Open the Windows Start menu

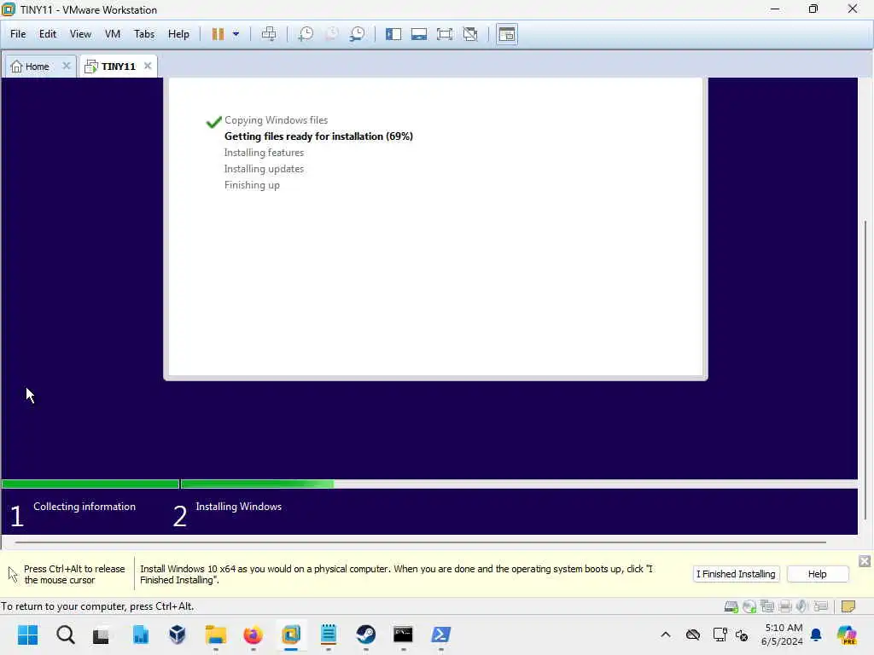[x=28, y=635]
